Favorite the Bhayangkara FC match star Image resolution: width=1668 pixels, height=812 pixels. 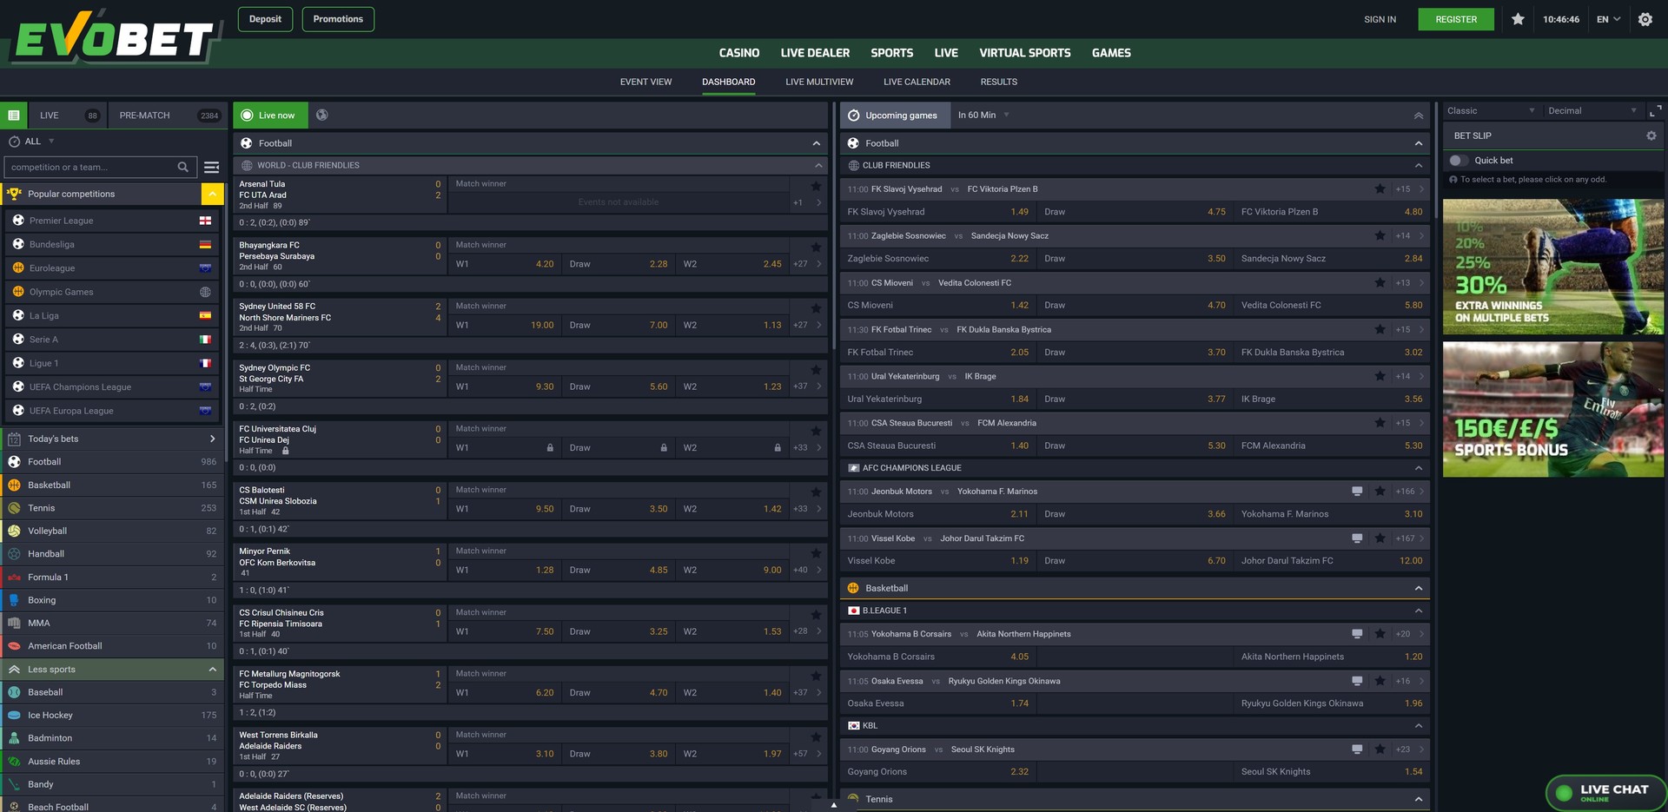click(x=816, y=247)
